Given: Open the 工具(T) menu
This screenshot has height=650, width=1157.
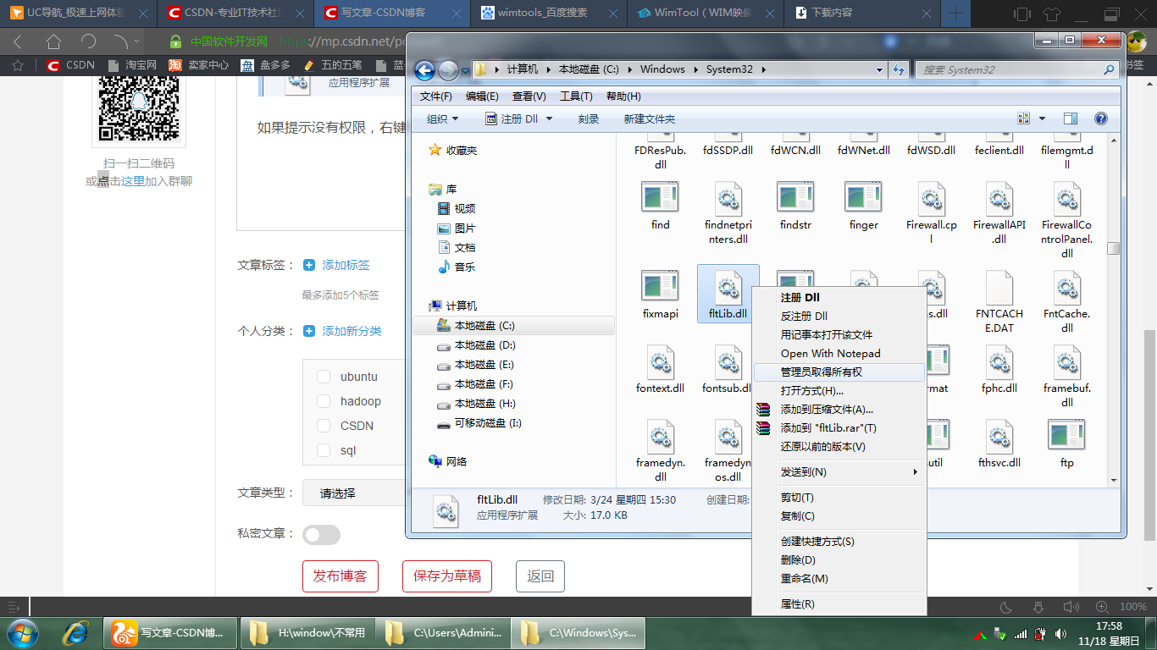Looking at the screenshot, I should 576,96.
